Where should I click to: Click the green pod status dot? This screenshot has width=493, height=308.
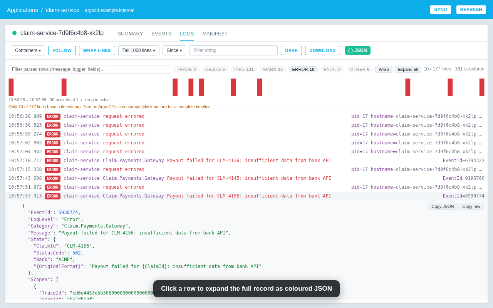click(x=15, y=33)
